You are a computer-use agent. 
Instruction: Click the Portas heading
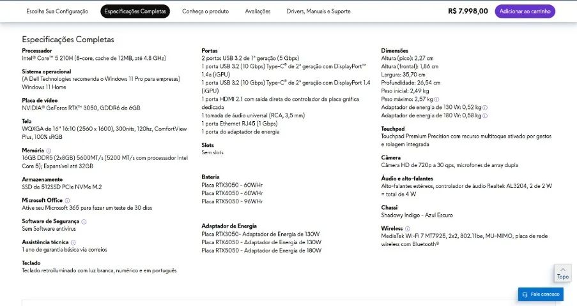210,51
